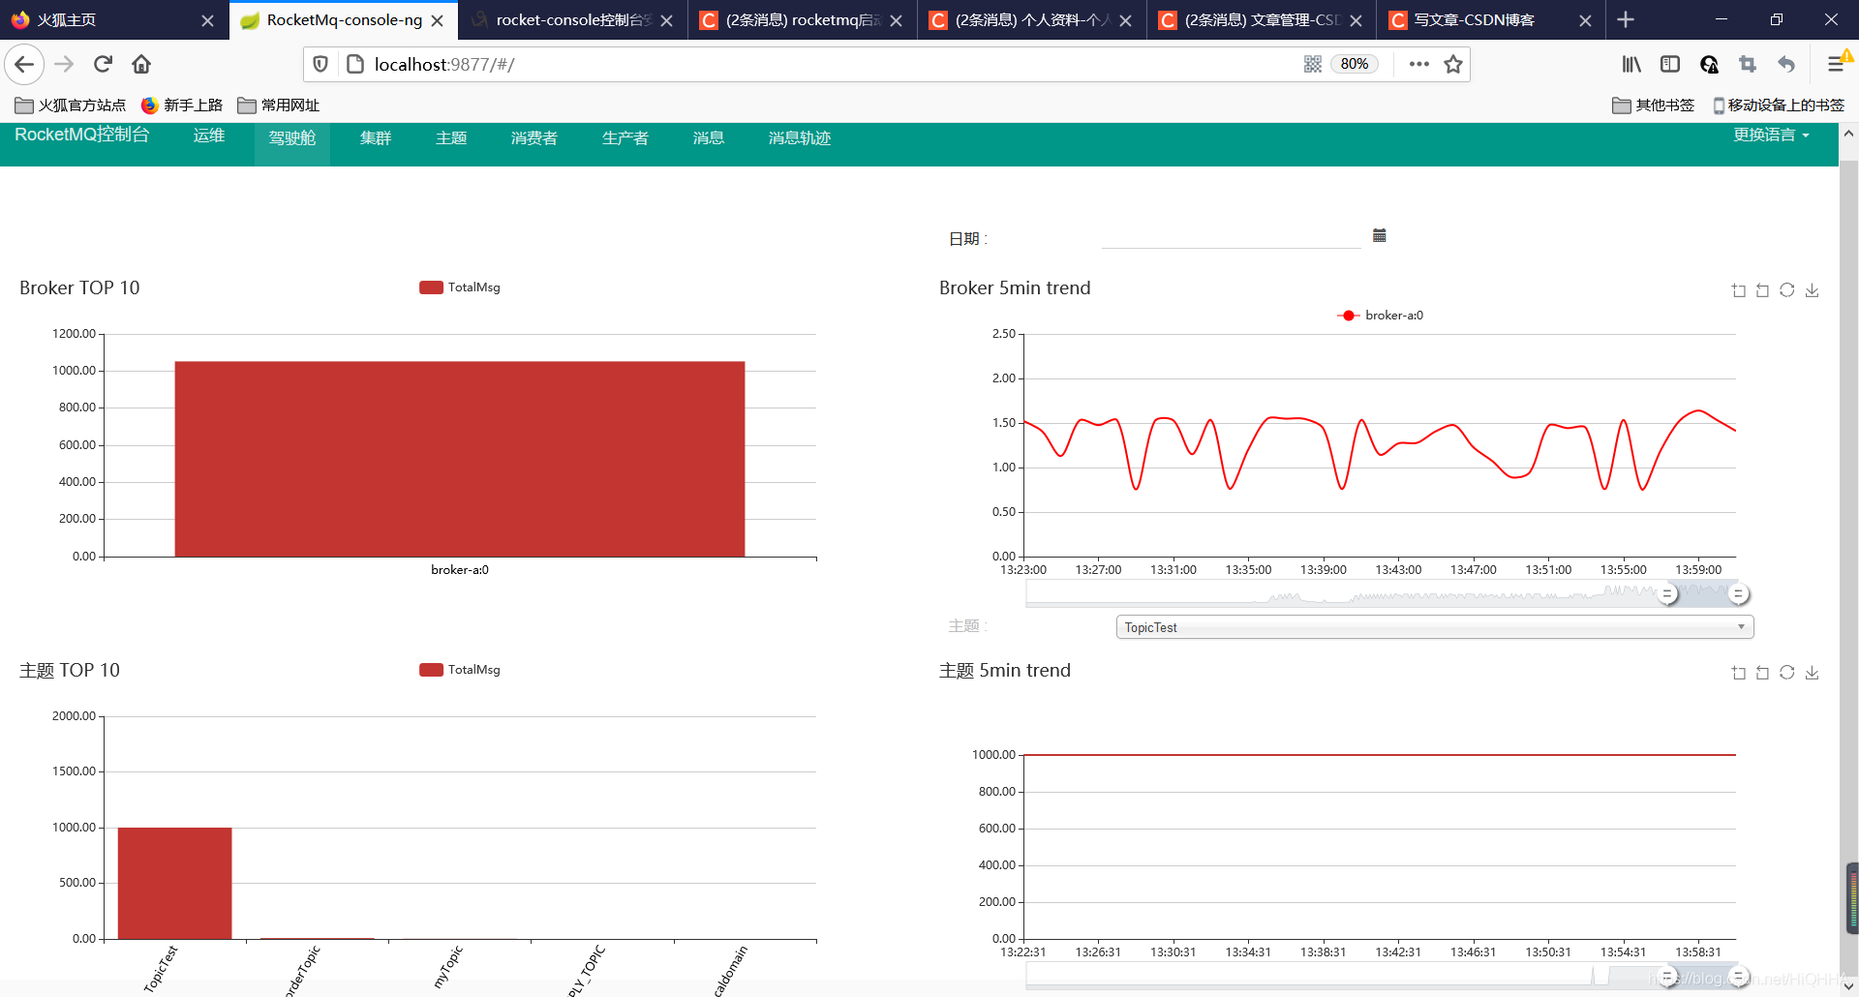Open the Firefox hamburger menu

(1836, 64)
